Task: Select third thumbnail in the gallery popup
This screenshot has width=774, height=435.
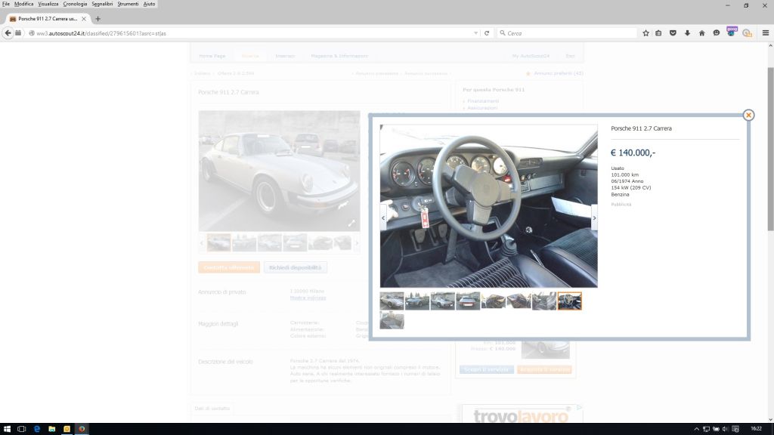Action: (x=442, y=301)
